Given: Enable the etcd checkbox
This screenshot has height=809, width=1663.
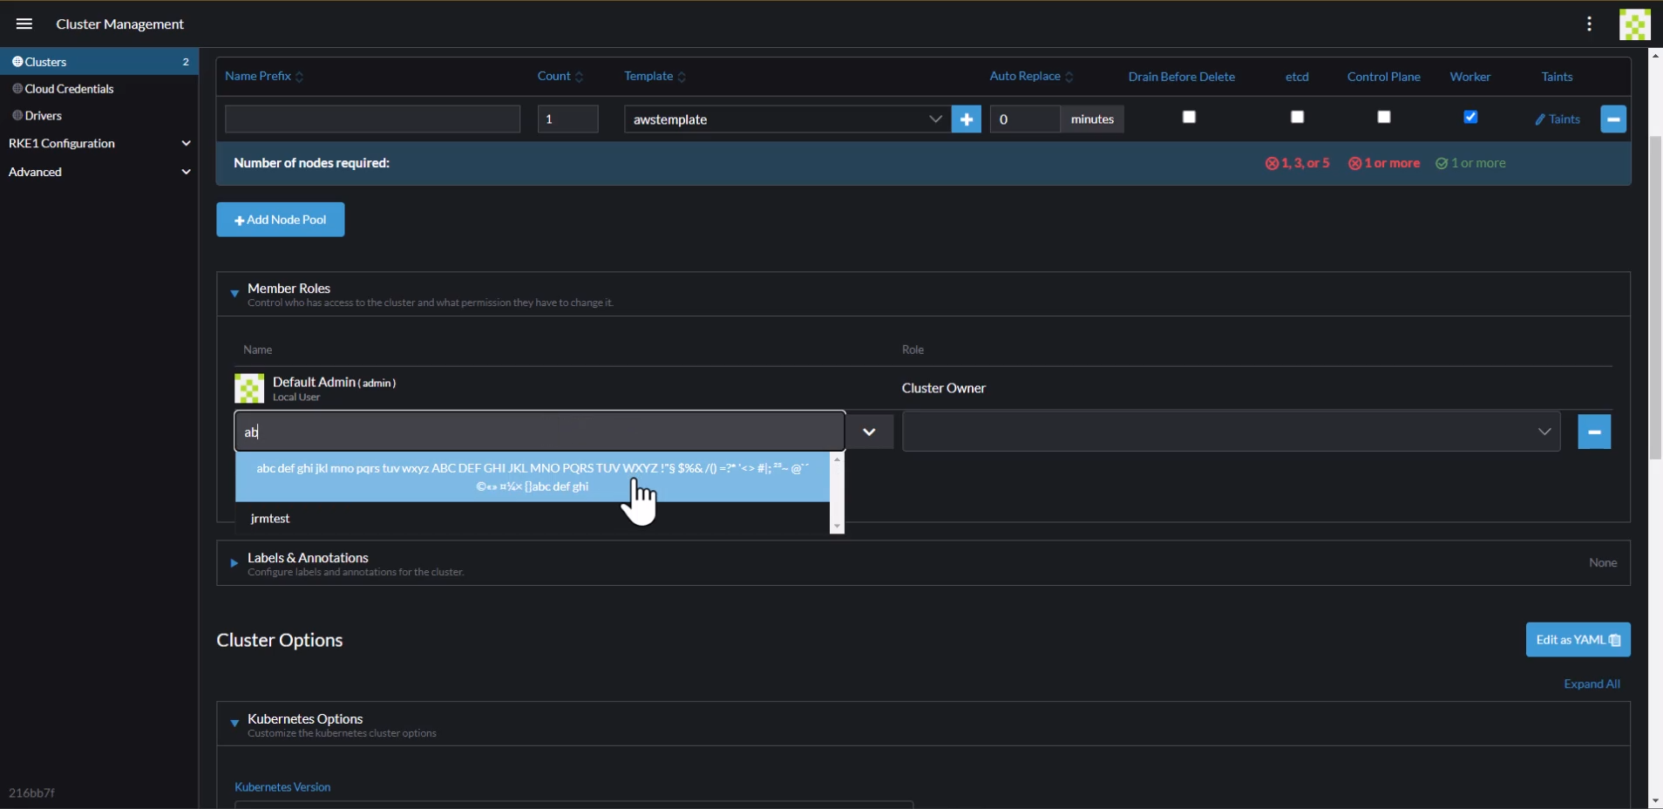Looking at the screenshot, I should point(1296,116).
